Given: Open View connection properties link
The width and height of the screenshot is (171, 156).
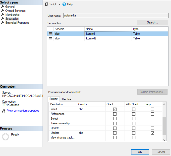Looking at the screenshot, I should [x=23, y=111].
